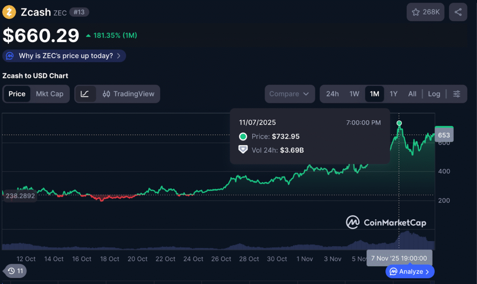Image resolution: width=477 pixels, height=284 pixels.
Task: Click the 653 current price marker
Action: (443, 135)
